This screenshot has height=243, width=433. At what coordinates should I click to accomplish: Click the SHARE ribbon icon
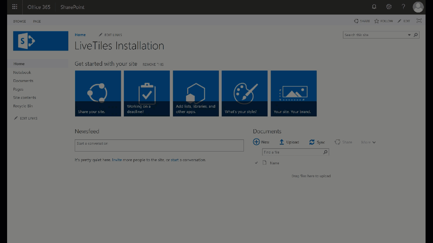pos(356,21)
